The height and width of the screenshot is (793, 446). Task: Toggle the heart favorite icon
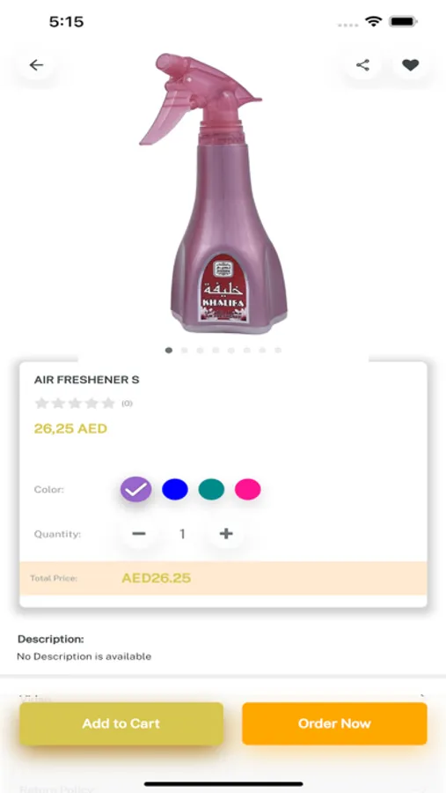[x=410, y=64]
